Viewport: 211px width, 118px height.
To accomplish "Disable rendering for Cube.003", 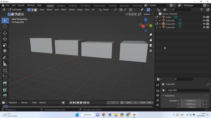I will [208, 27].
